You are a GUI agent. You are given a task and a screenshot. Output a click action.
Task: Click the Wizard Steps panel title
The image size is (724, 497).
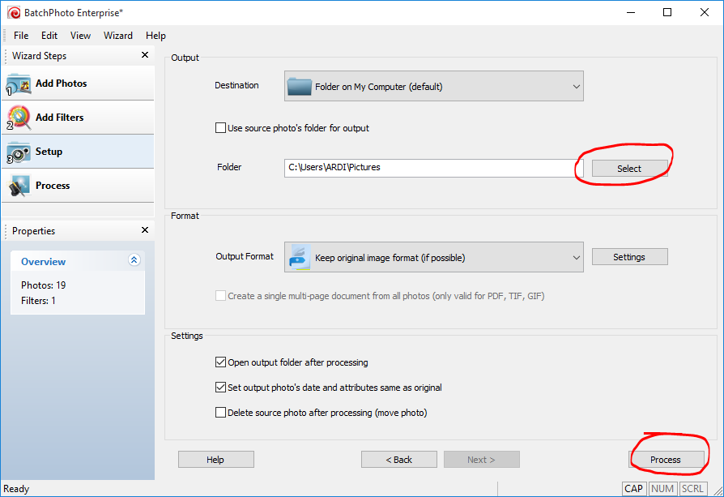pos(39,56)
